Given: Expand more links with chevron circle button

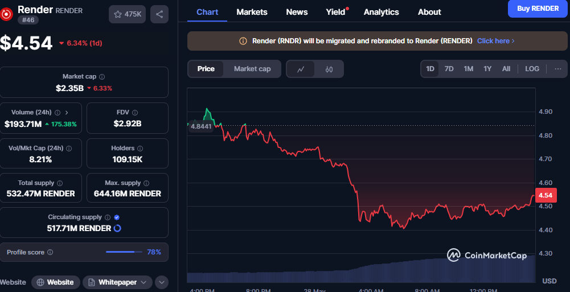Looking at the screenshot, I should coord(162,282).
